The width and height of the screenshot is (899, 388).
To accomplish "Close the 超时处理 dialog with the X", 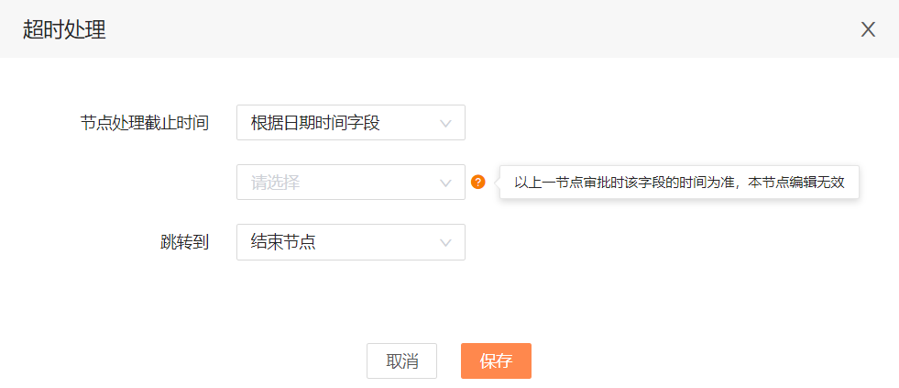I will click(x=868, y=29).
